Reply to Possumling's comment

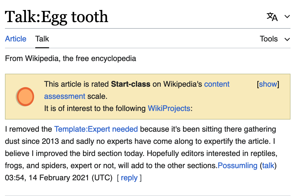(x=129, y=178)
